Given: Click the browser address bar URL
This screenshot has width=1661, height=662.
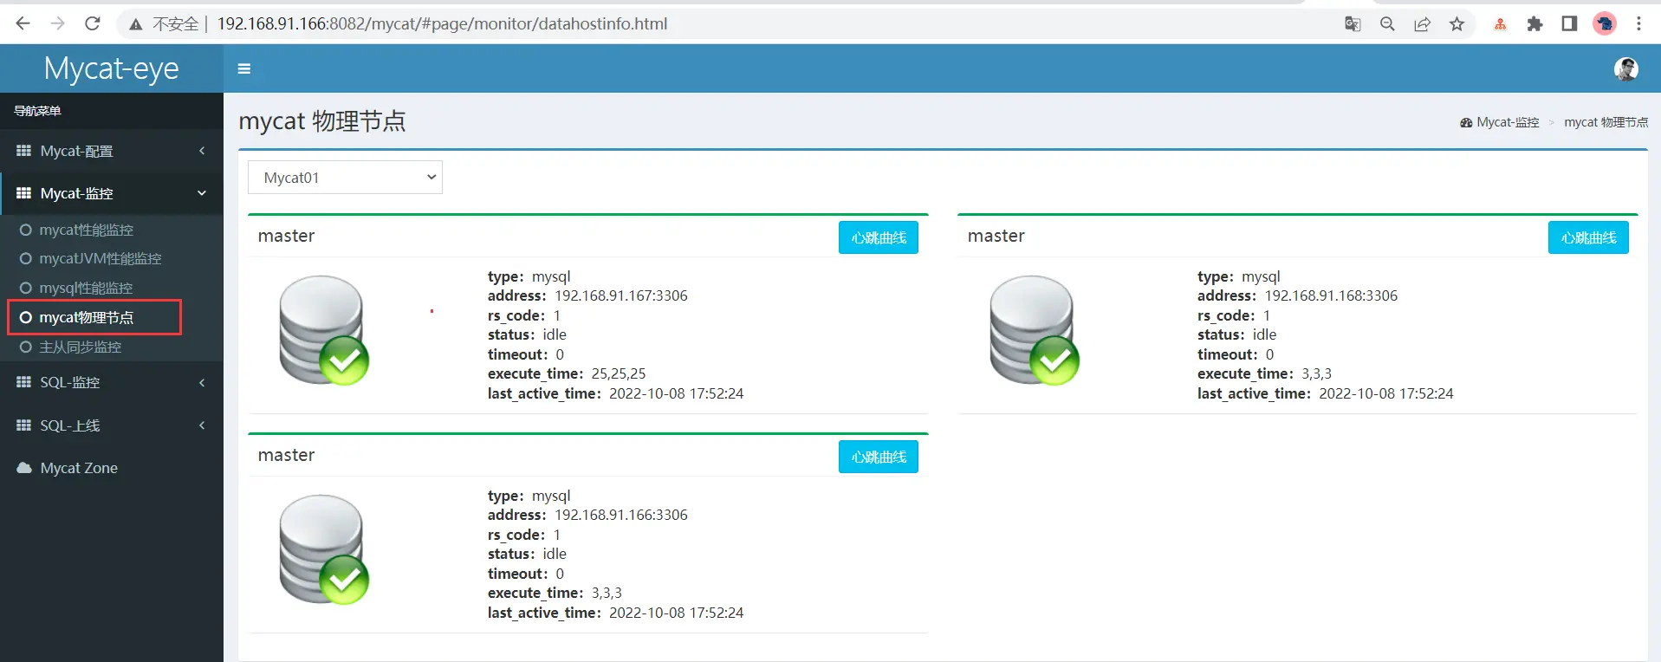Looking at the screenshot, I should (442, 23).
